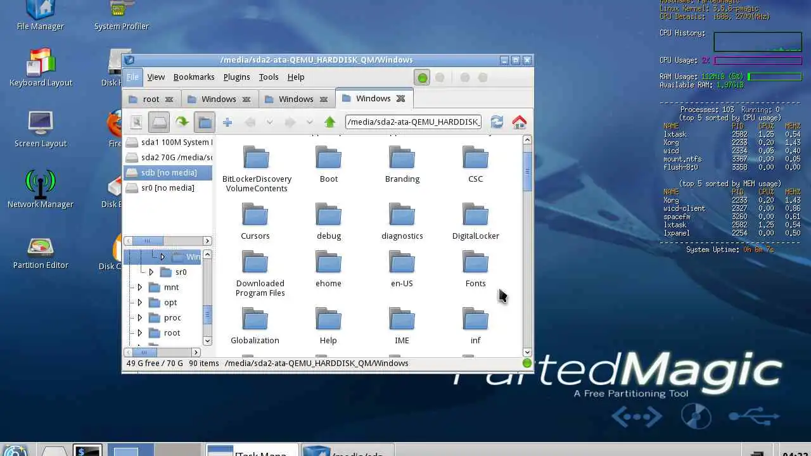This screenshot has height=456, width=811.
Task: Toggle the second panel indicator button
Action: 440,77
